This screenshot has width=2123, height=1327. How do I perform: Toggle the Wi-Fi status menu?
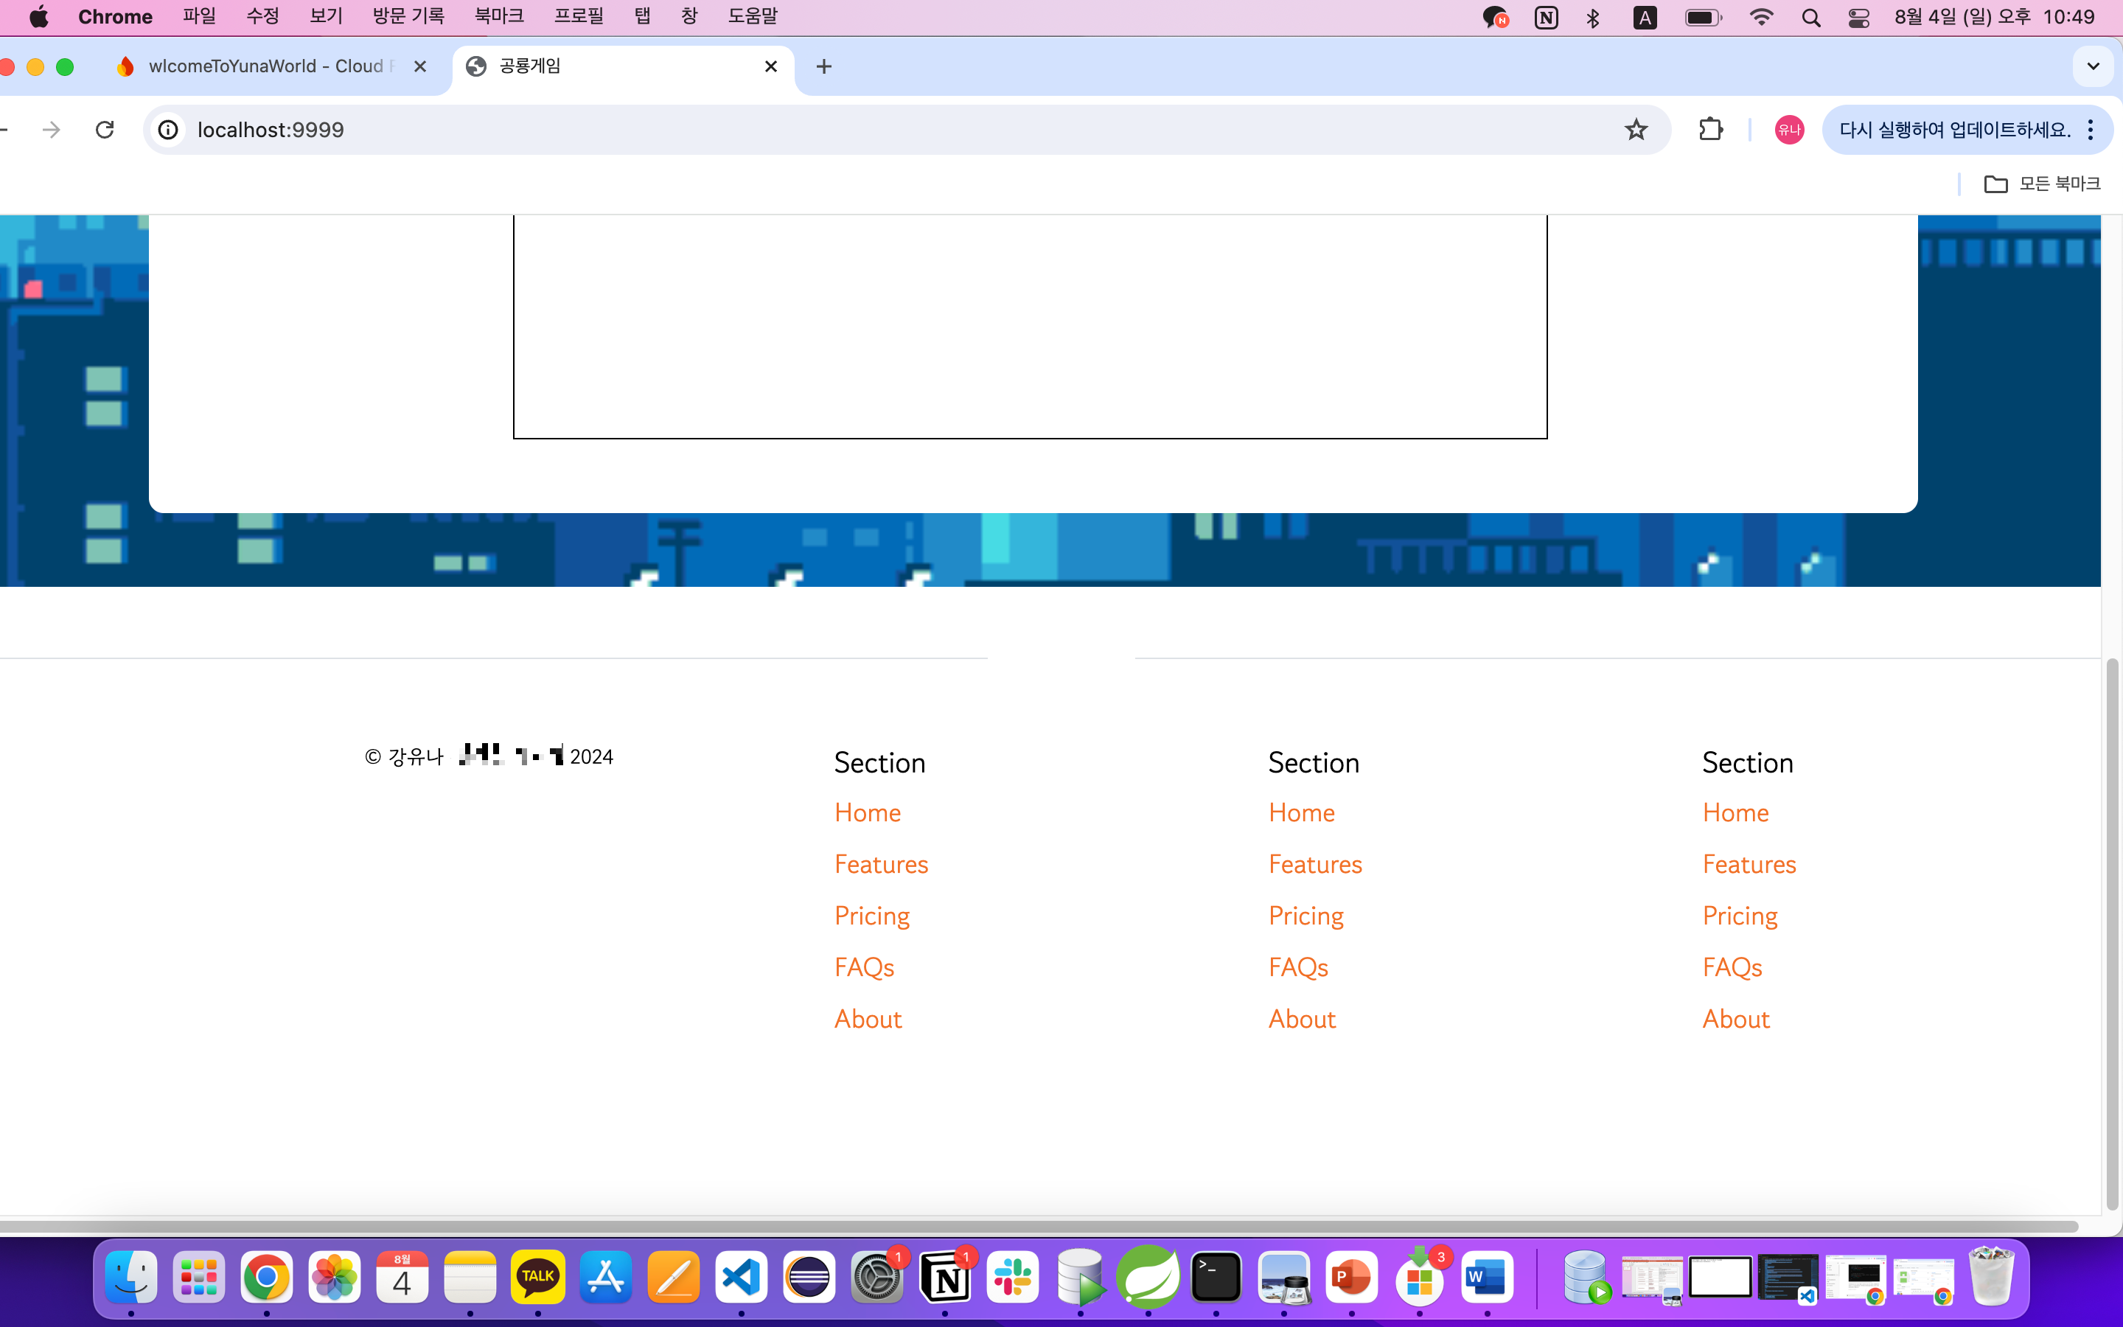pos(1760,18)
